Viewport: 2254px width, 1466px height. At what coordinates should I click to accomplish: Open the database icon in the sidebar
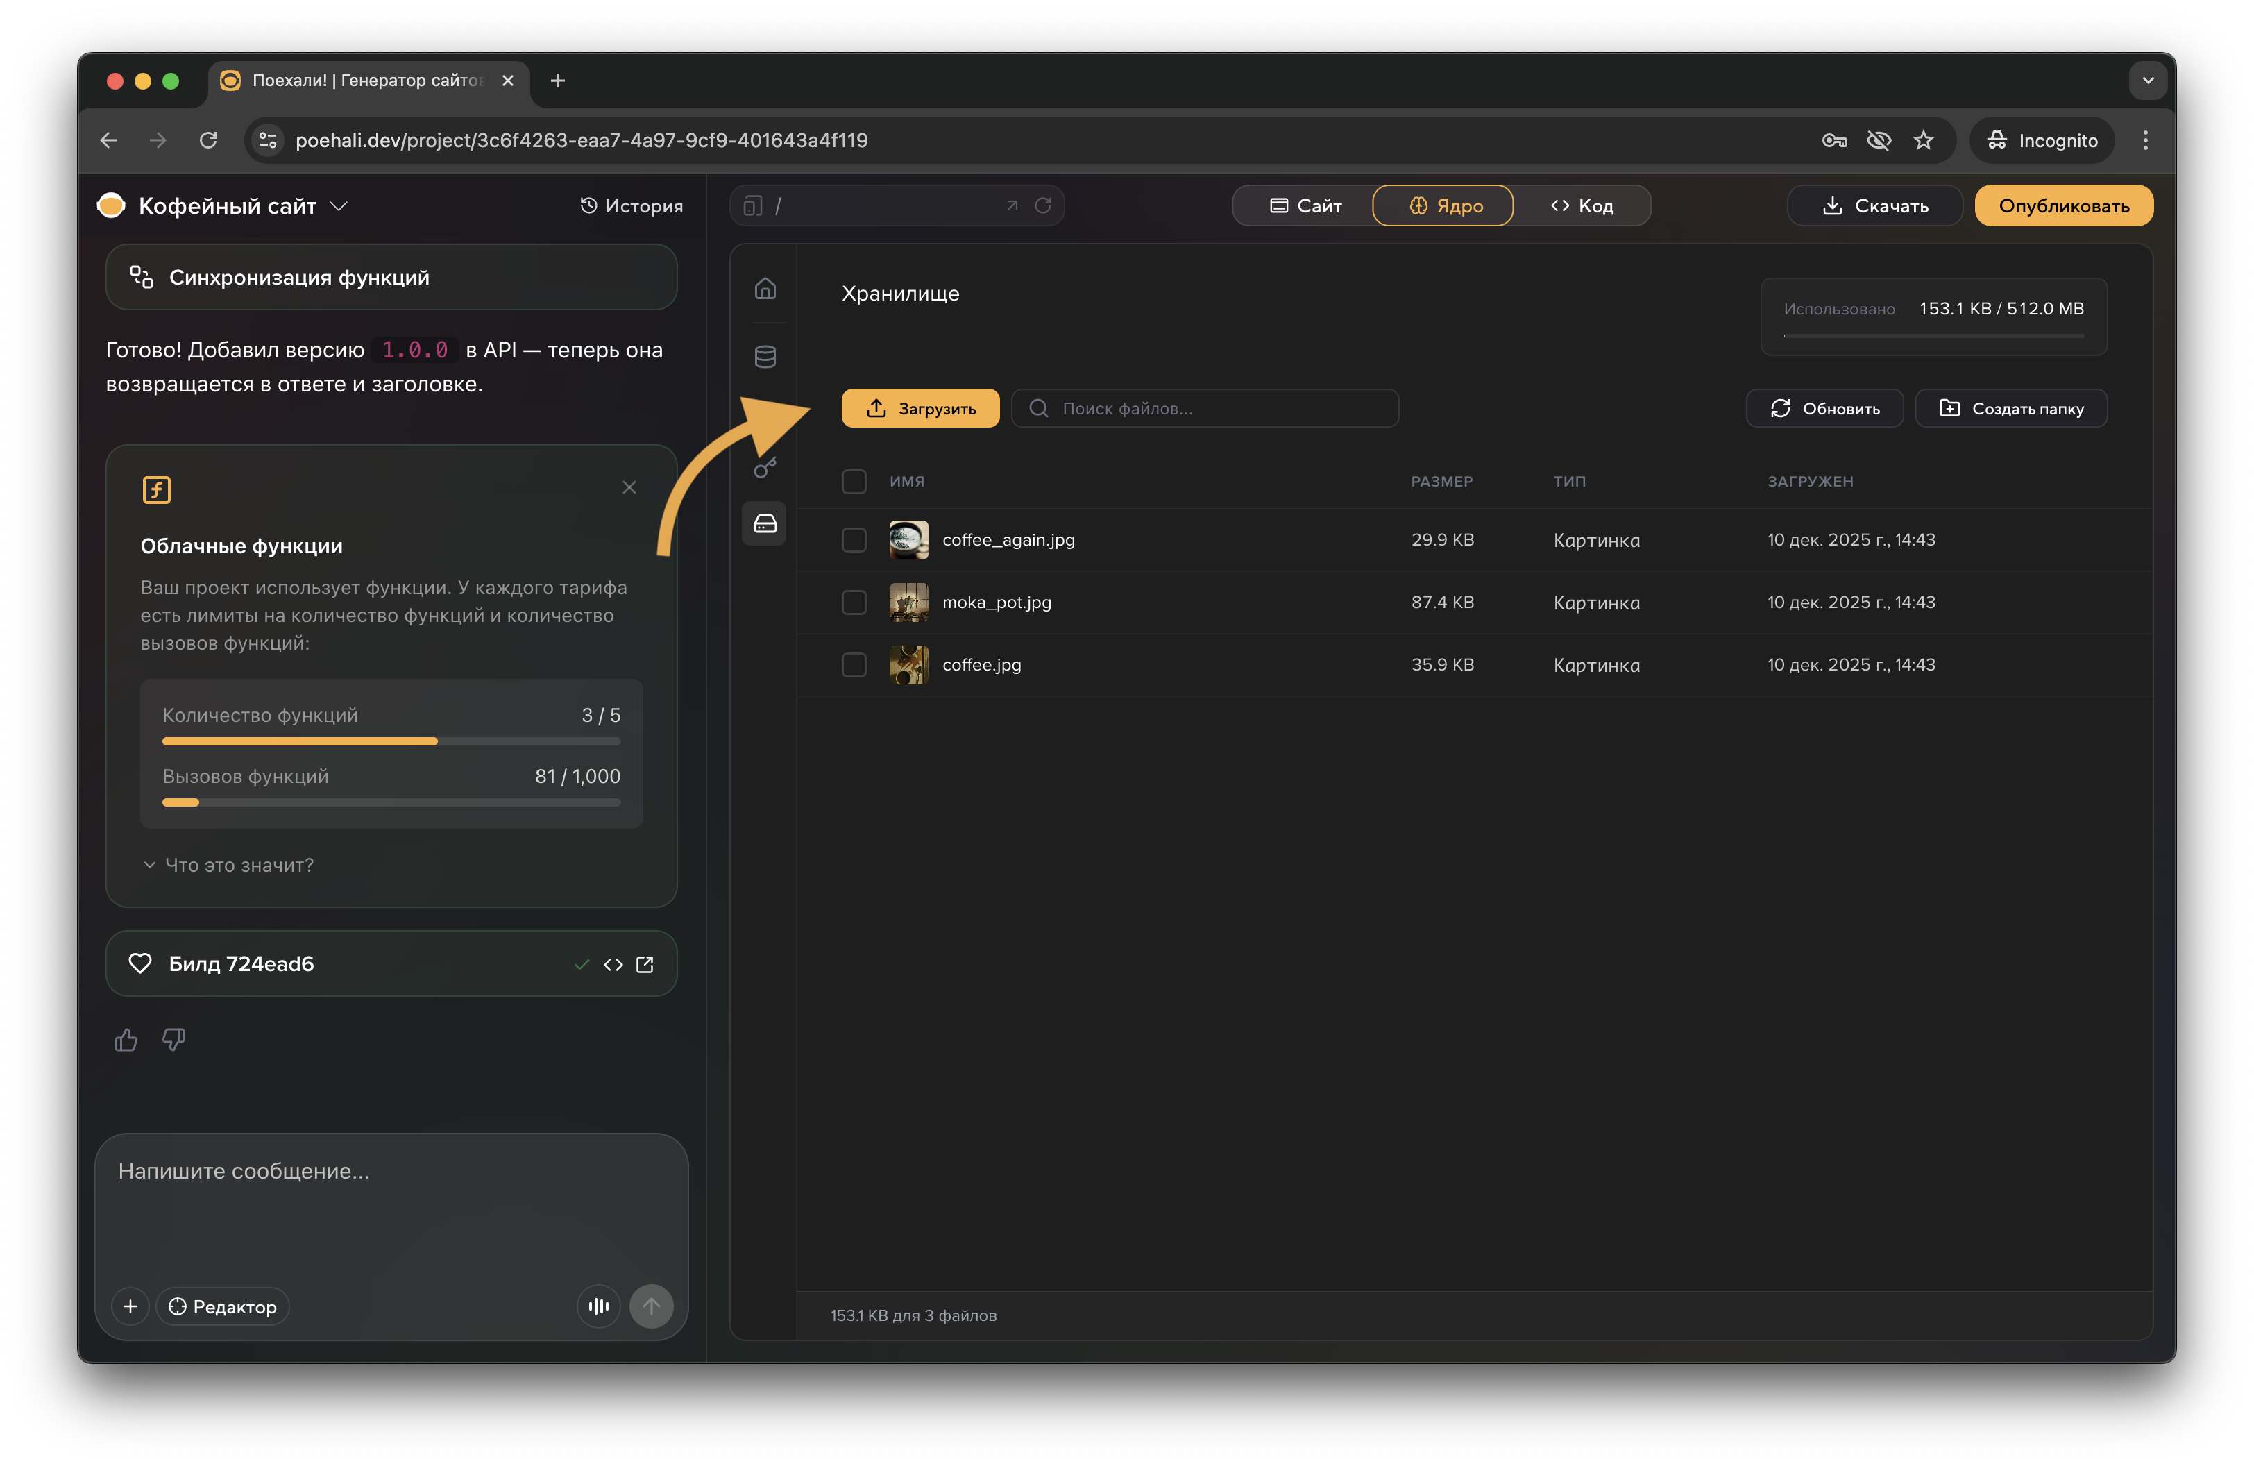pyautogui.click(x=765, y=357)
